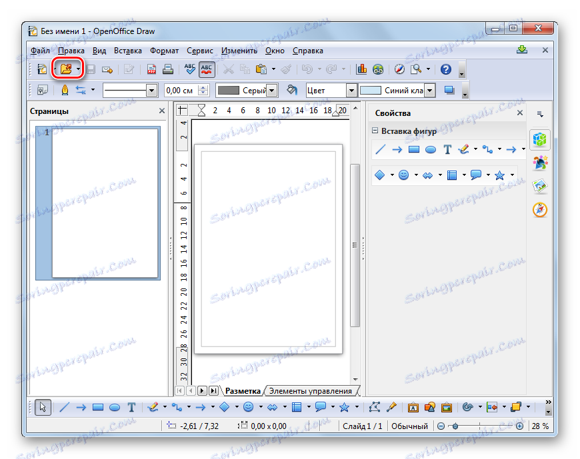Expand the Zoom tool dropdown arrow
Viewport: 580px width, 459px height.
point(428,69)
